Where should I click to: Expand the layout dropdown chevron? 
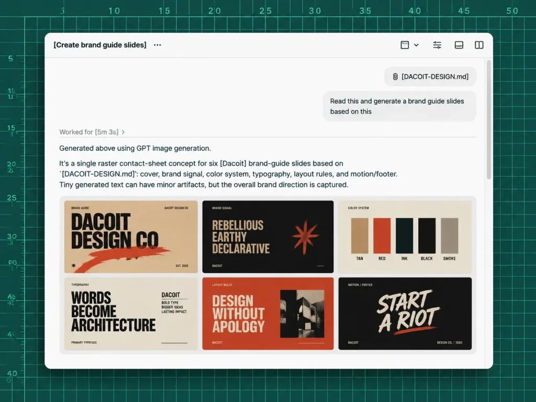click(416, 45)
